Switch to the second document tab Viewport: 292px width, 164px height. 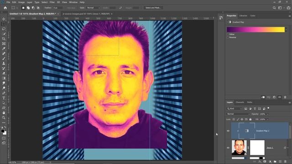pyautogui.click(x=88, y=14)
